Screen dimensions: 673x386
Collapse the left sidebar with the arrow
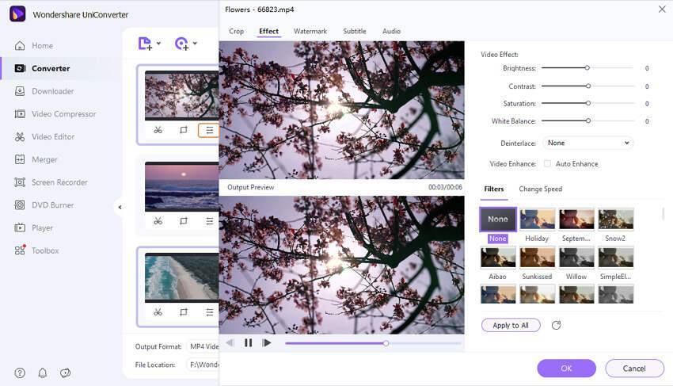click(x=120, y=208)
